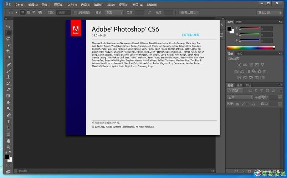The width and height of the screenshot is (287, 178).
Task: Click the link layers icon
Action: (x=236, y=171)
